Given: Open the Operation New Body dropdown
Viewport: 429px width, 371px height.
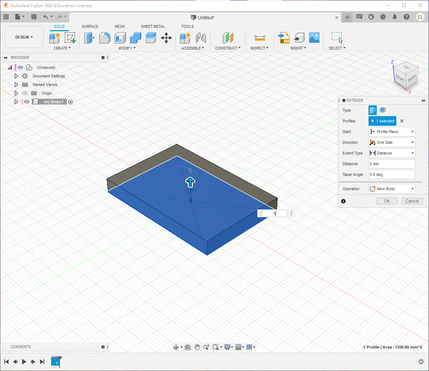Looking at the screenshot, I should [392, 189].
